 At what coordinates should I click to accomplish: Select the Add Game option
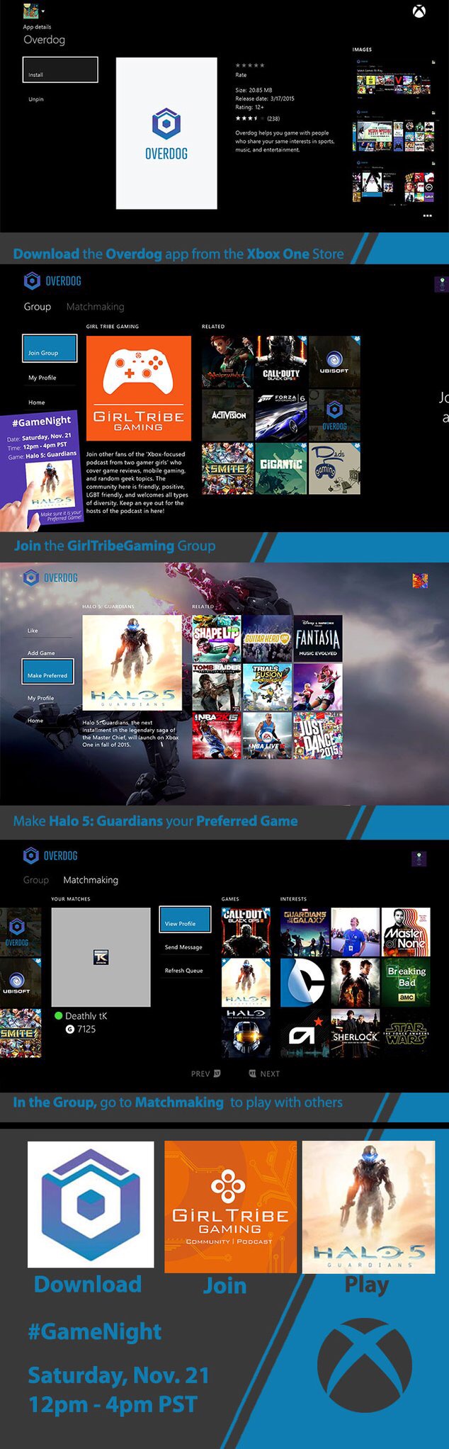tap(41, 653)
